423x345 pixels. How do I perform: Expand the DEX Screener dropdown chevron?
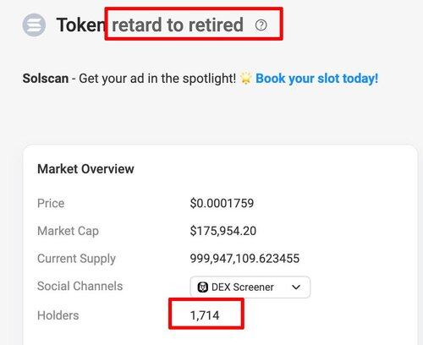[296, 287]
